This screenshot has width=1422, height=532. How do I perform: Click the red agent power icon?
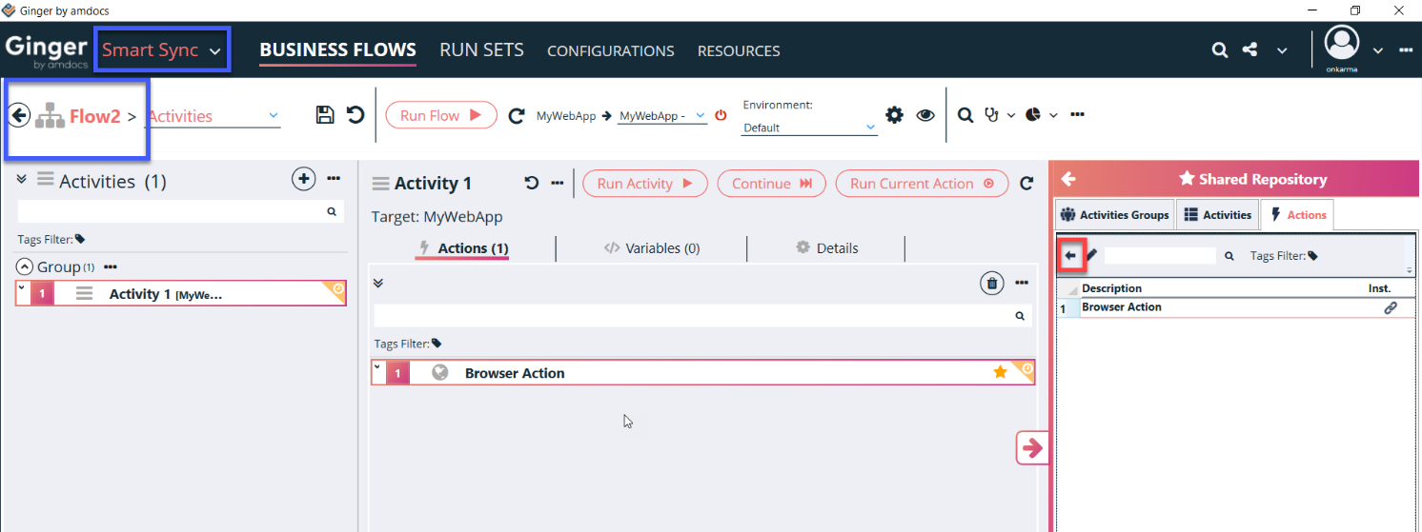pyautogui.click(x=721, y=115)
